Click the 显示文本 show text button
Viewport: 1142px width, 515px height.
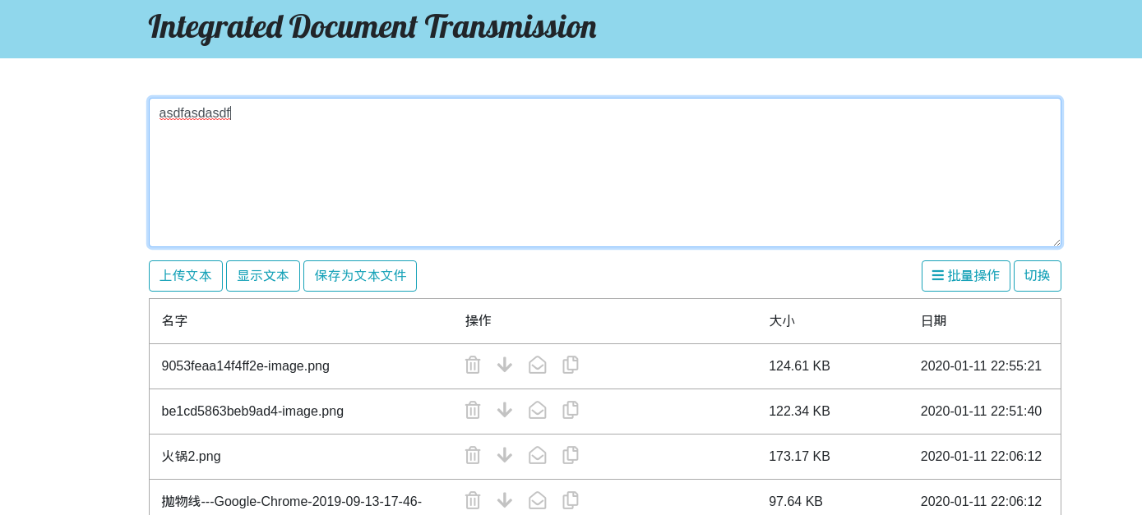click(263, 276)
